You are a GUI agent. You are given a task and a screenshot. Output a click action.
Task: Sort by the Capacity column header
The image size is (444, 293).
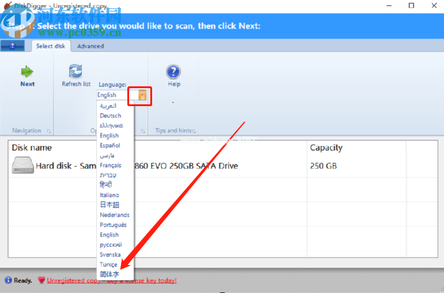pyautogui.click(x=326, y=148)
